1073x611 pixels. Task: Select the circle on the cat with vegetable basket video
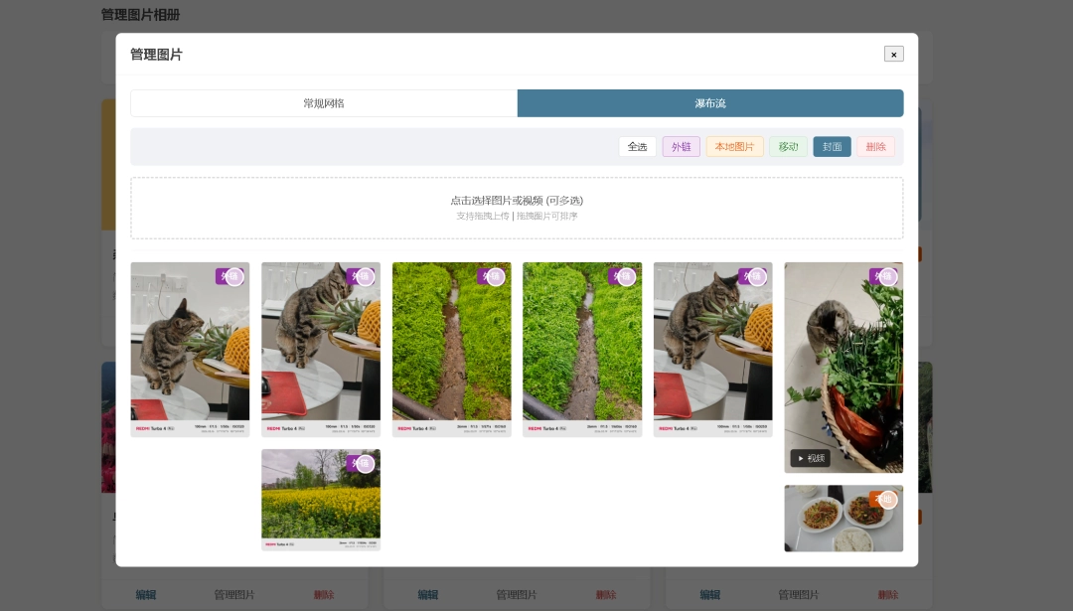[888, 277]
